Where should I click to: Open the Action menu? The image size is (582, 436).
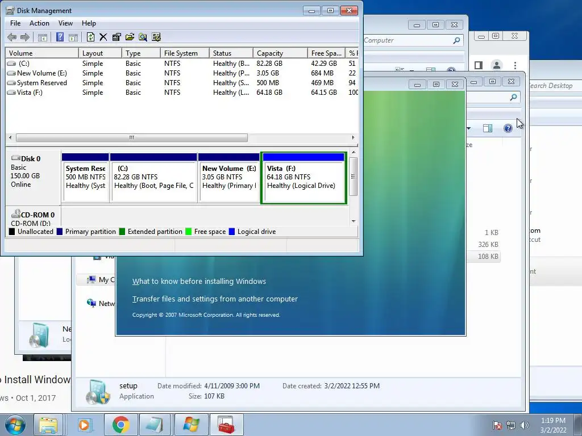point(39,23)
